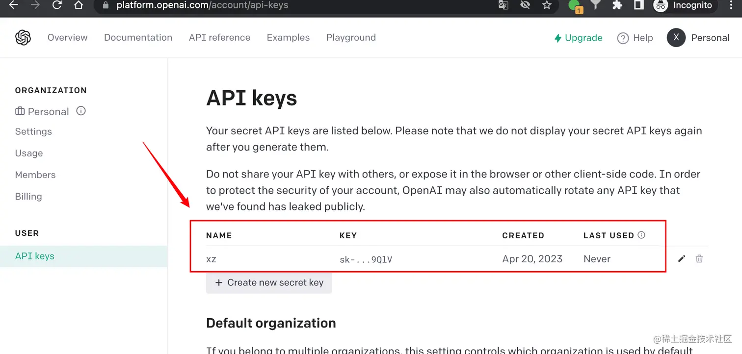Click the address bar URL

pyautogui.click(x=202, y=5)
